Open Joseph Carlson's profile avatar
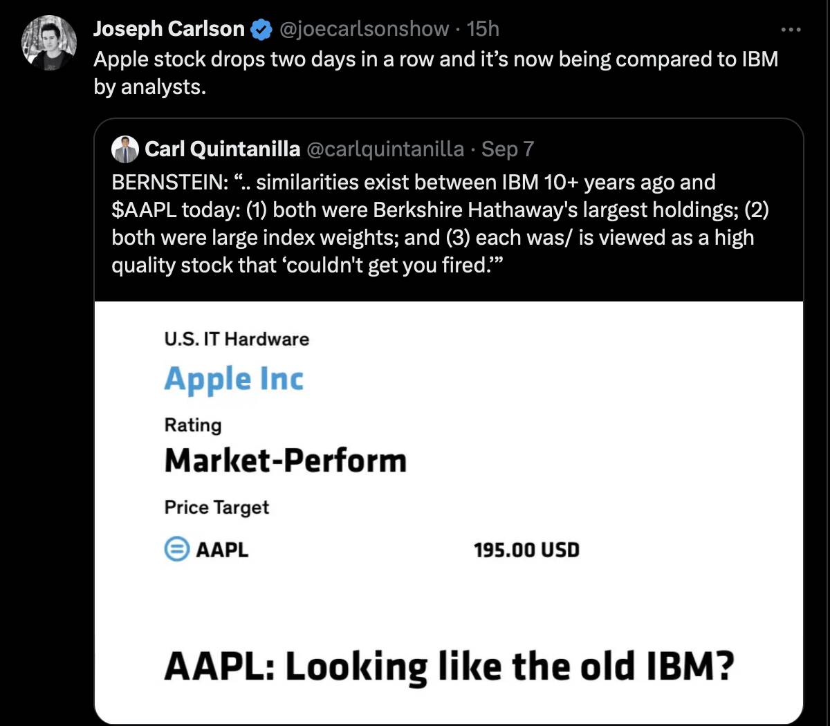Image resolution: width=830 pixels, height=726 pixels. pos(49,43)
